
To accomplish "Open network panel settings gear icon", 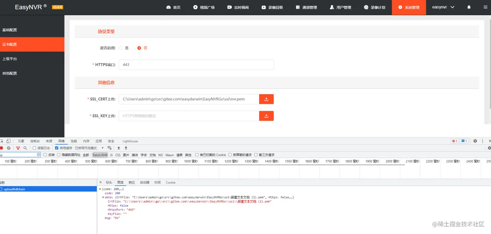I will [489, 148].
